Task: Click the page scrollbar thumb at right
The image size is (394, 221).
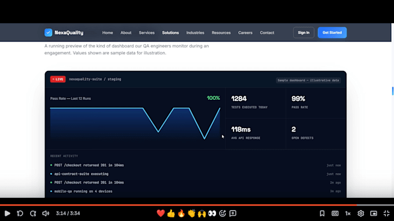Action: tap(392, 91)
